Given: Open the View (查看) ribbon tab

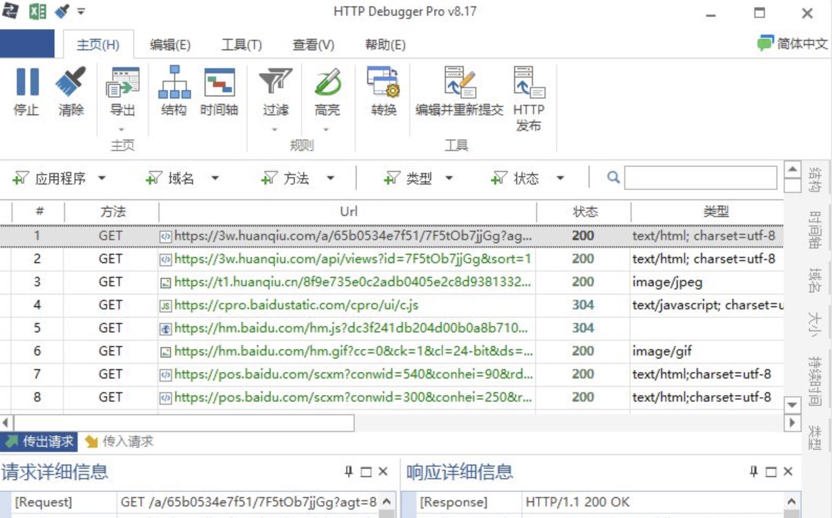Looking at the screenshot, I should (313, 45).
